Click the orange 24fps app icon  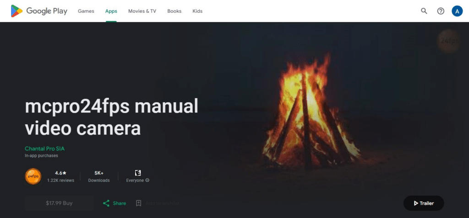(x=33, y=176)
